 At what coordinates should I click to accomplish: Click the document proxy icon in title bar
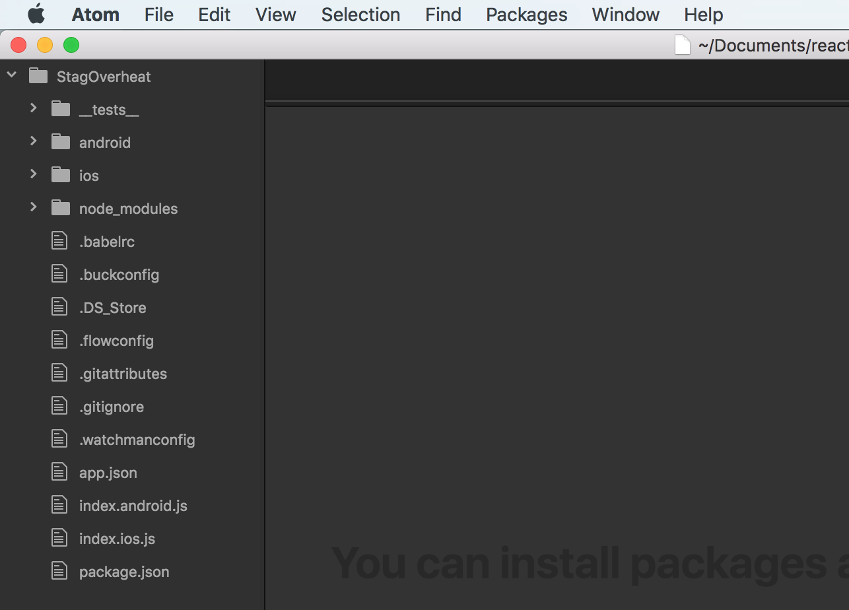[683, 45]
